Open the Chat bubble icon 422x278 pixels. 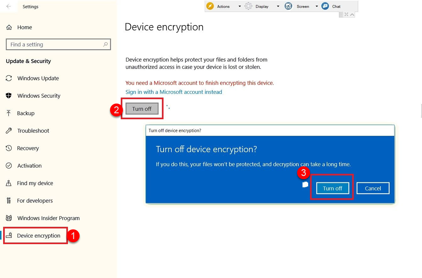325,6
